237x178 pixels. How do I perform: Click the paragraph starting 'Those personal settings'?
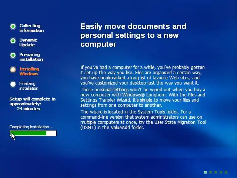[143, 97]
